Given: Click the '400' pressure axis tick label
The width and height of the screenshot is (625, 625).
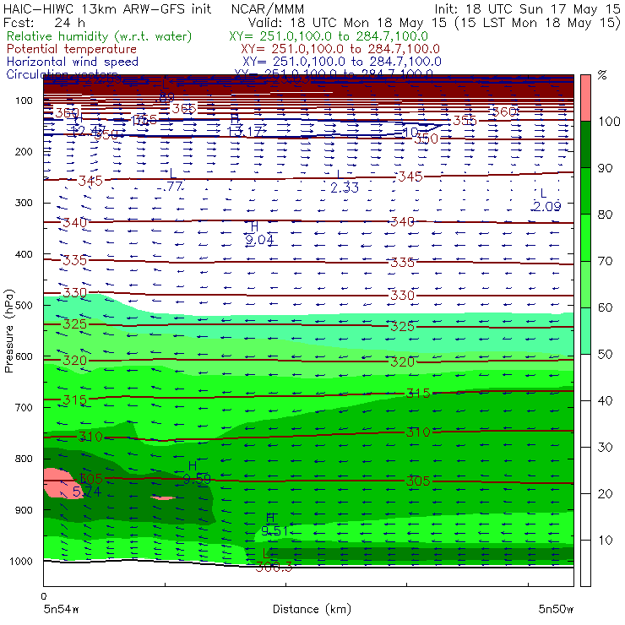Looking at the screenshot, I should click(24, 254).
